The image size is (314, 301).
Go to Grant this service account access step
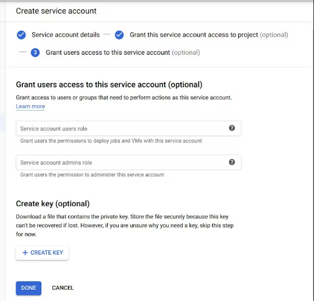pos(209,35)
